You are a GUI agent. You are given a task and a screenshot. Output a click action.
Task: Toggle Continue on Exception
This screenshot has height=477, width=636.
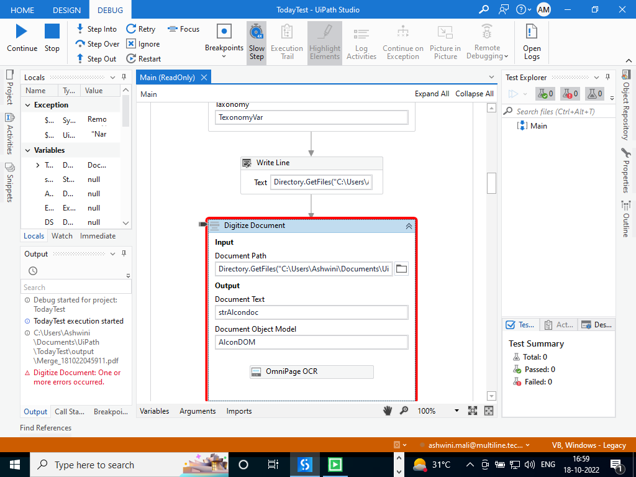coord(402,43)
